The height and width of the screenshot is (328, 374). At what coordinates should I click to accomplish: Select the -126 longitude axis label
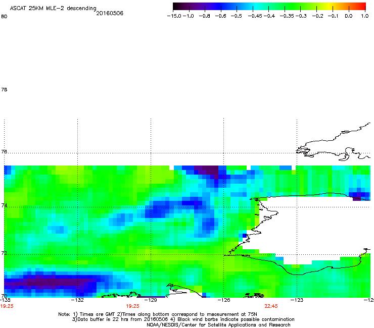tap(224, 300)
